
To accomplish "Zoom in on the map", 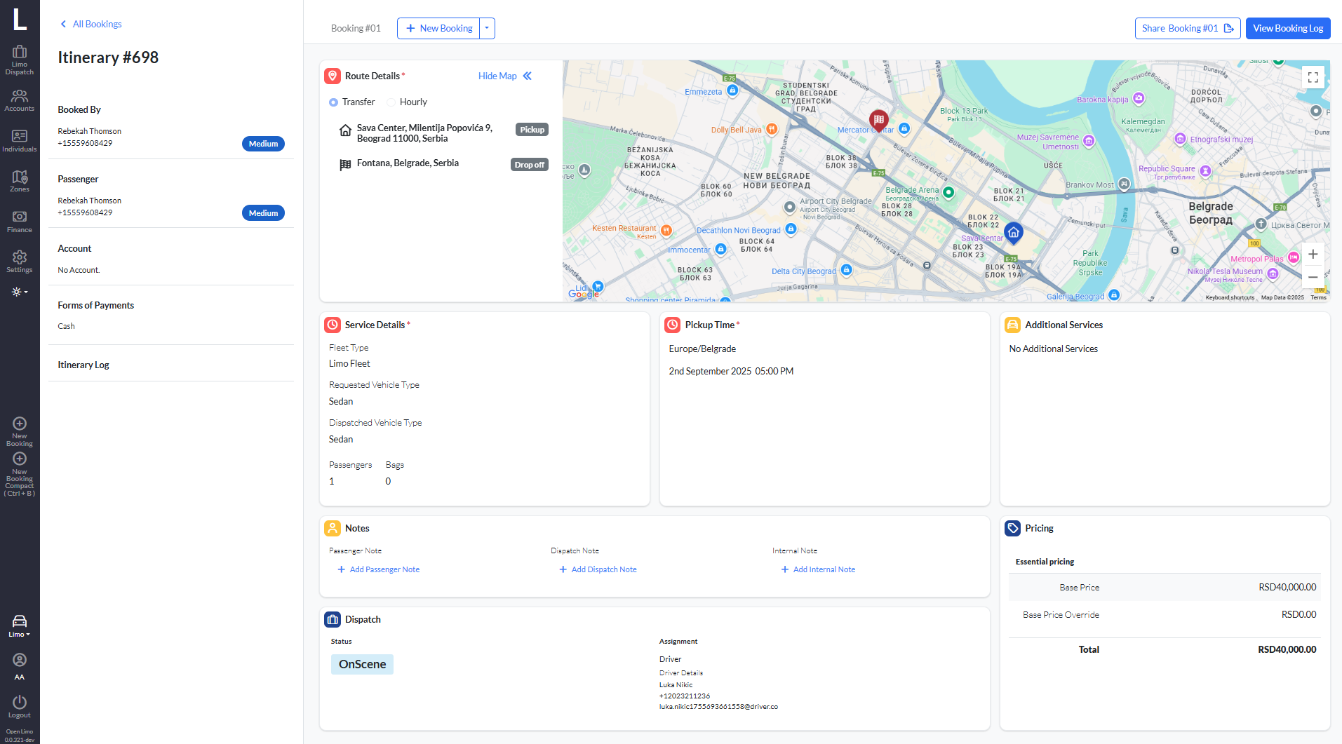I will click(1313, 254).
